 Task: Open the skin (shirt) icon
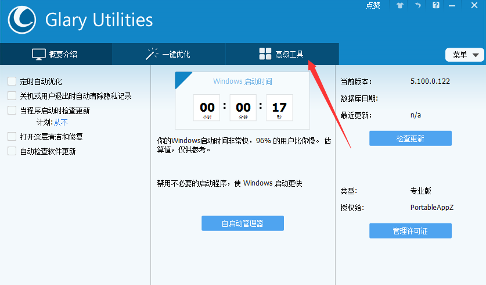(400, 5)
